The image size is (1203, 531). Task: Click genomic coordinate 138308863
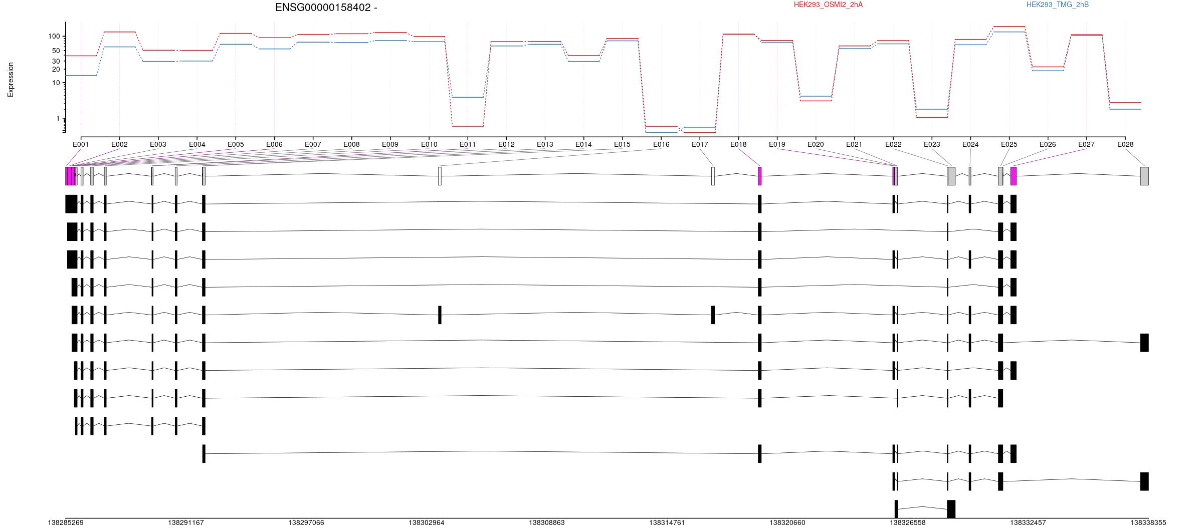547,522
